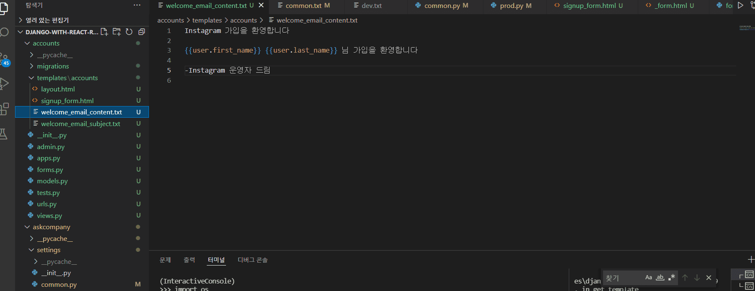Open the Run and Debug view
The width and height of the screenshot is (755, 291).
pos(4,84)
